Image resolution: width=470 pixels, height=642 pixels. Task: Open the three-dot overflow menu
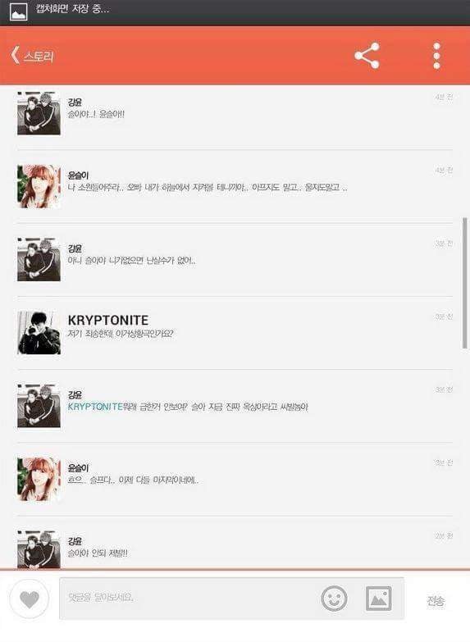coord(436,56)
